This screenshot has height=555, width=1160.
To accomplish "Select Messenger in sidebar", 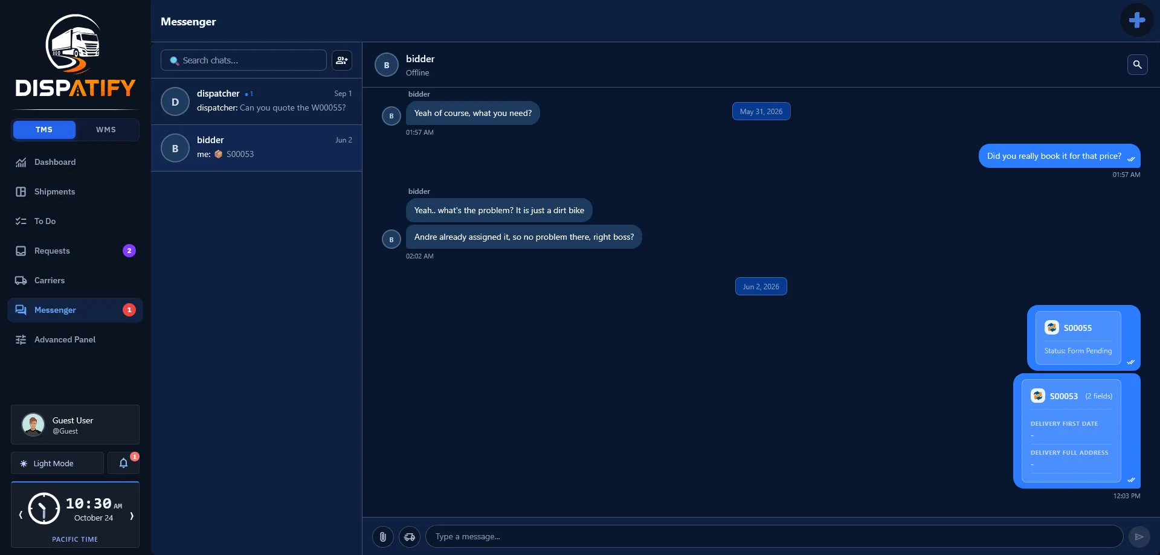I will [75, 310].
